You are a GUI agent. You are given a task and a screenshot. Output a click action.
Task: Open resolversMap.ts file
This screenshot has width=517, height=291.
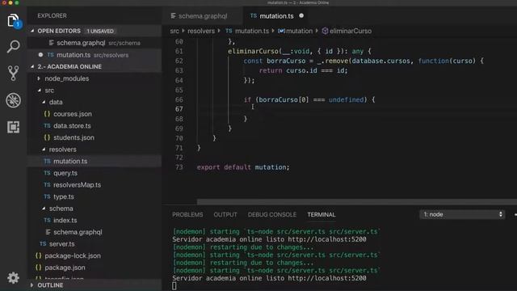click(x=77, y=185)
